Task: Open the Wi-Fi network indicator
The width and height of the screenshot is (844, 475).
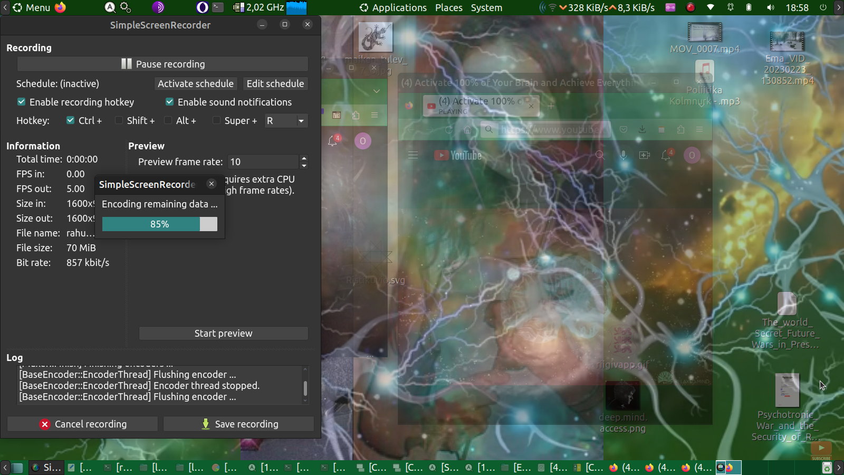Action: click(711, 7)
